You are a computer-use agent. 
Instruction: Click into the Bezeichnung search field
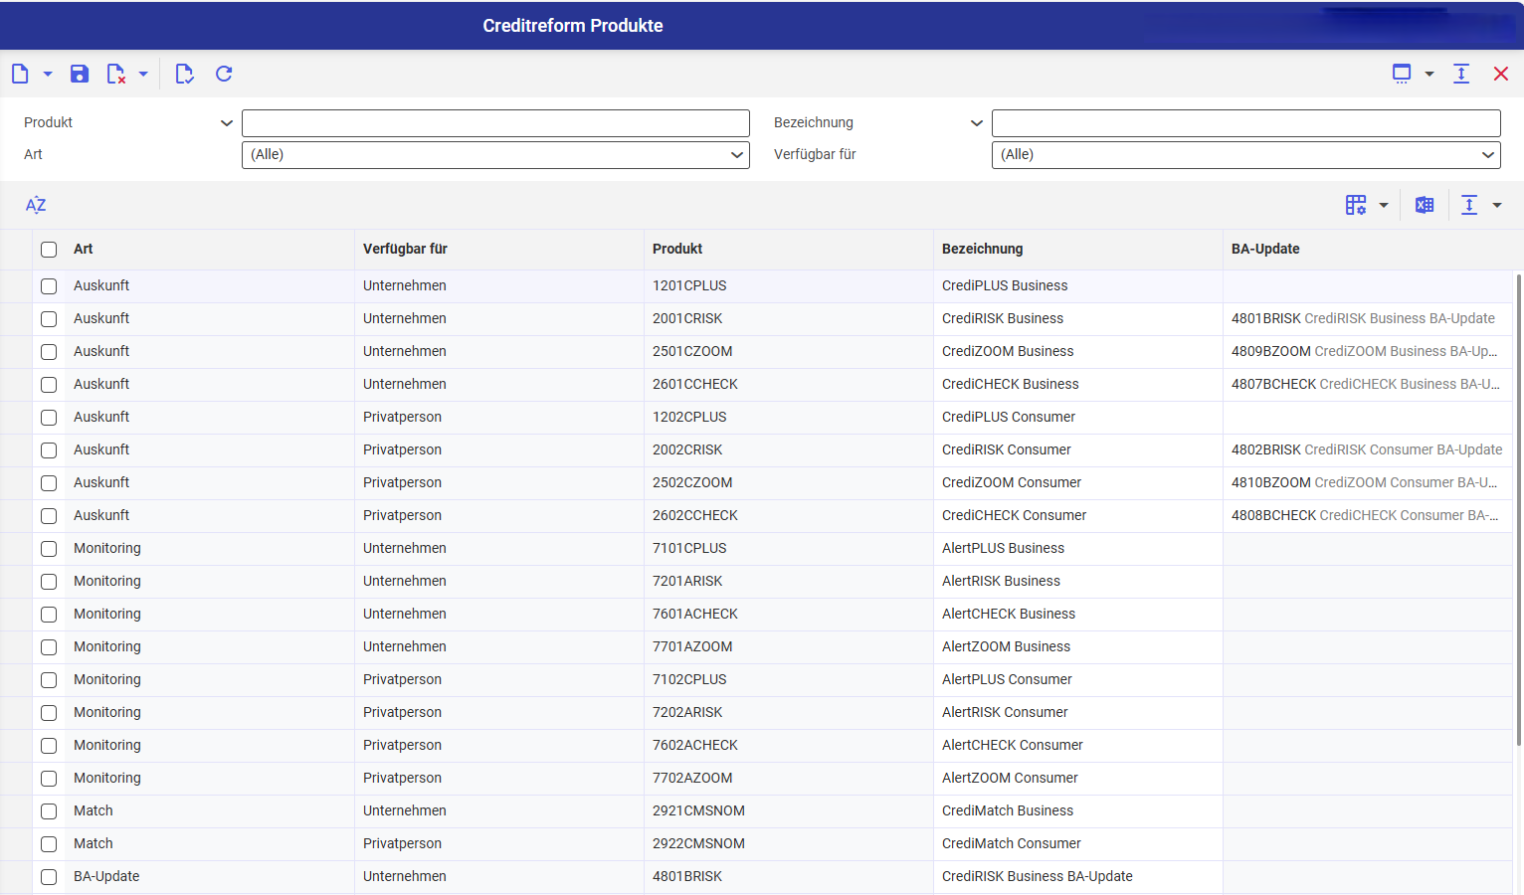(x=1245, y=123)
